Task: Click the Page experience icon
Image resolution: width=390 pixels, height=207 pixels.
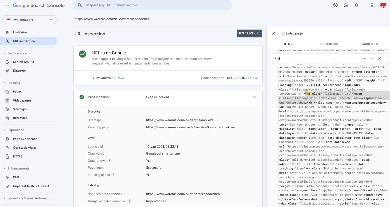Action: point(7,139)
